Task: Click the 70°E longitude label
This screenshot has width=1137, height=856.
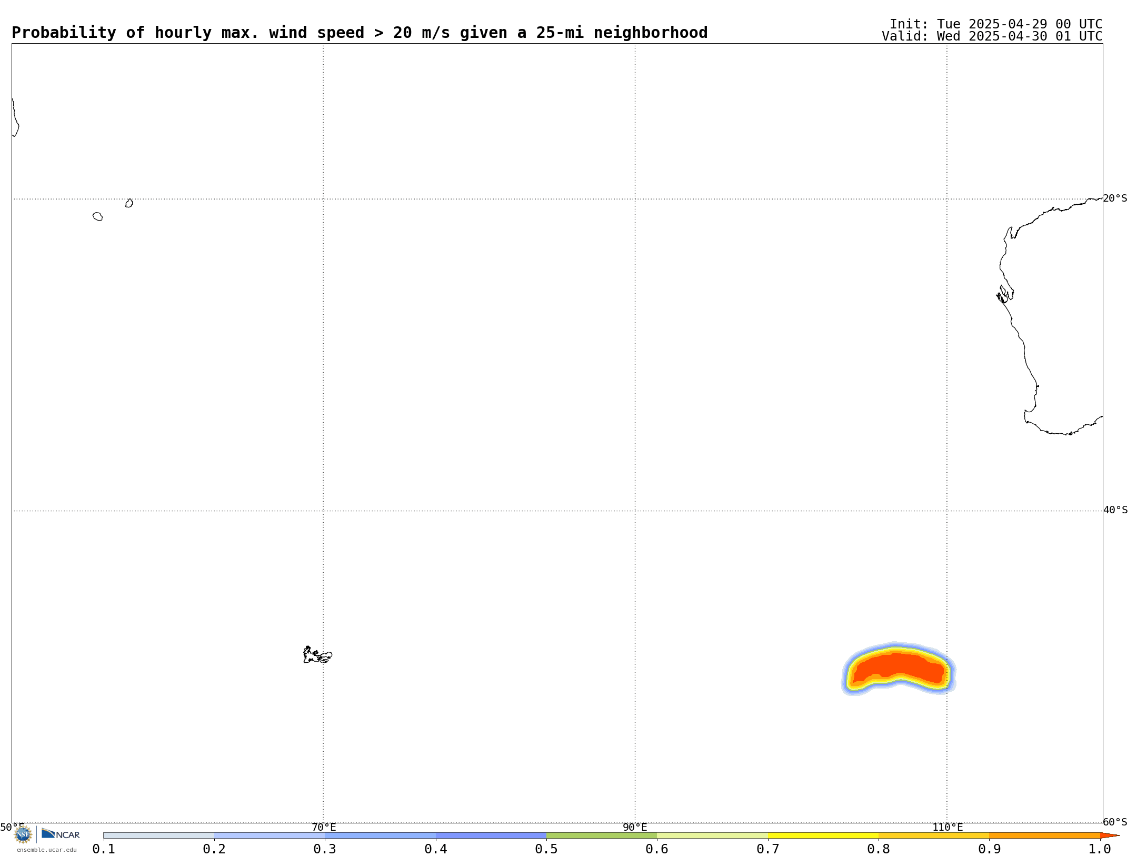Action: click(324, 827)
